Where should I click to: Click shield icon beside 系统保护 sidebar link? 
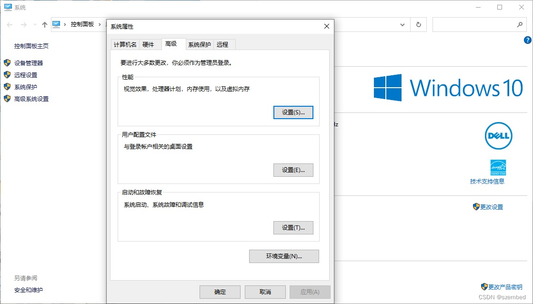tap(7, 87)
